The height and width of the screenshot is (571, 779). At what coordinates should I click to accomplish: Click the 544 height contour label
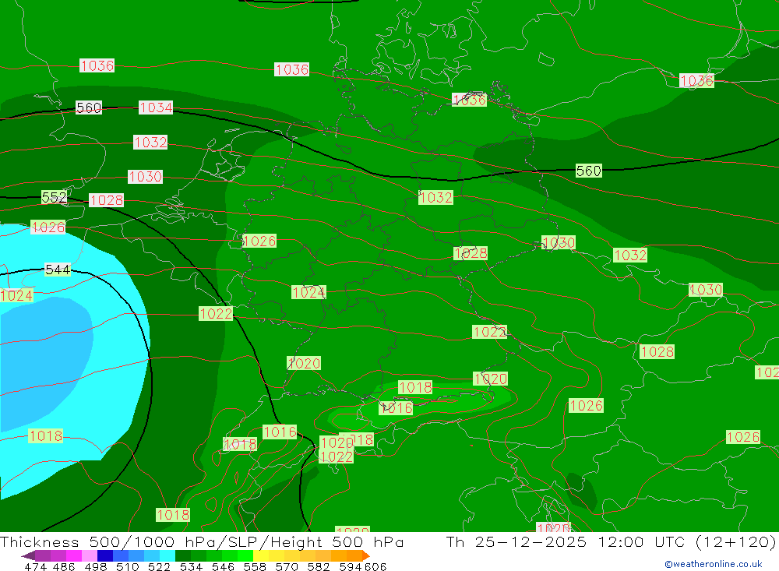(58, 270)
